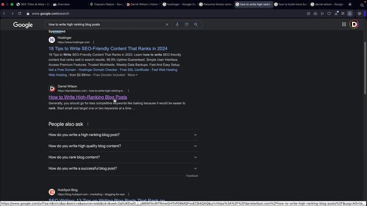Click inside the Google search input field
This screenshot has height=206, width=367.
[106, 25]
